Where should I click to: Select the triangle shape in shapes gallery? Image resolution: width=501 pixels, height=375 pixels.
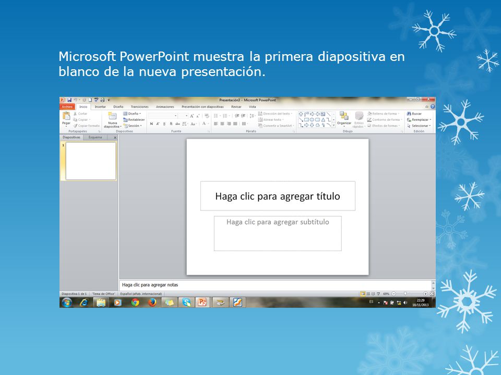coord(323,120)
